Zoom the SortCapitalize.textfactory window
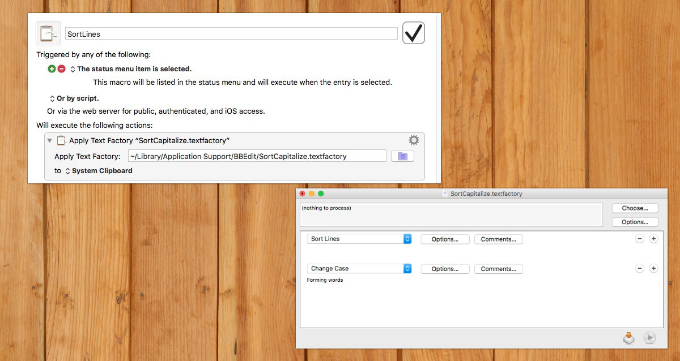 [x=321, y=194]
